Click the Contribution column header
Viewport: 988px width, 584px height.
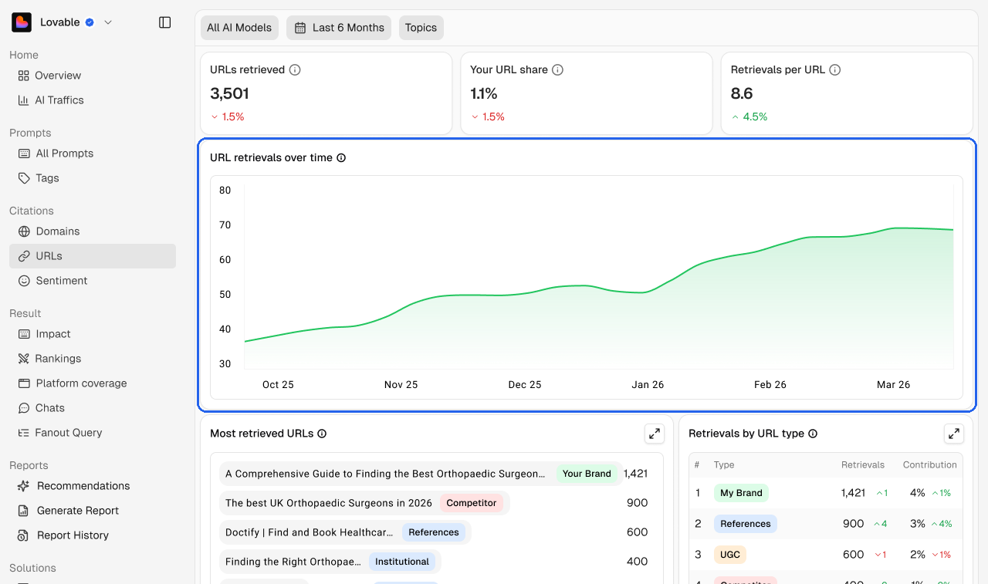(x=930, y=465)
